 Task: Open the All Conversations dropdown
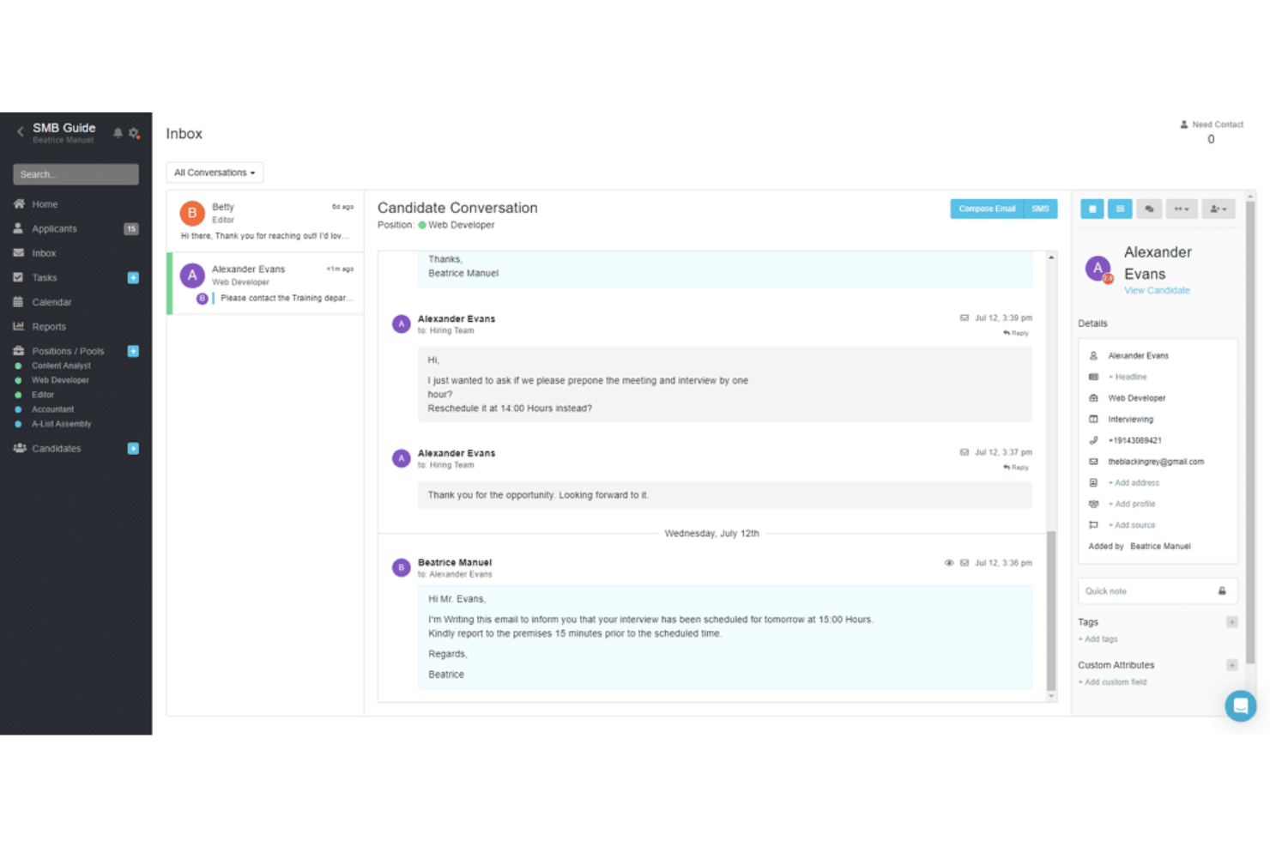click(215, 172)
